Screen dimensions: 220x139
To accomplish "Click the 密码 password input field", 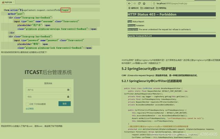I will (x=48, y=97).
